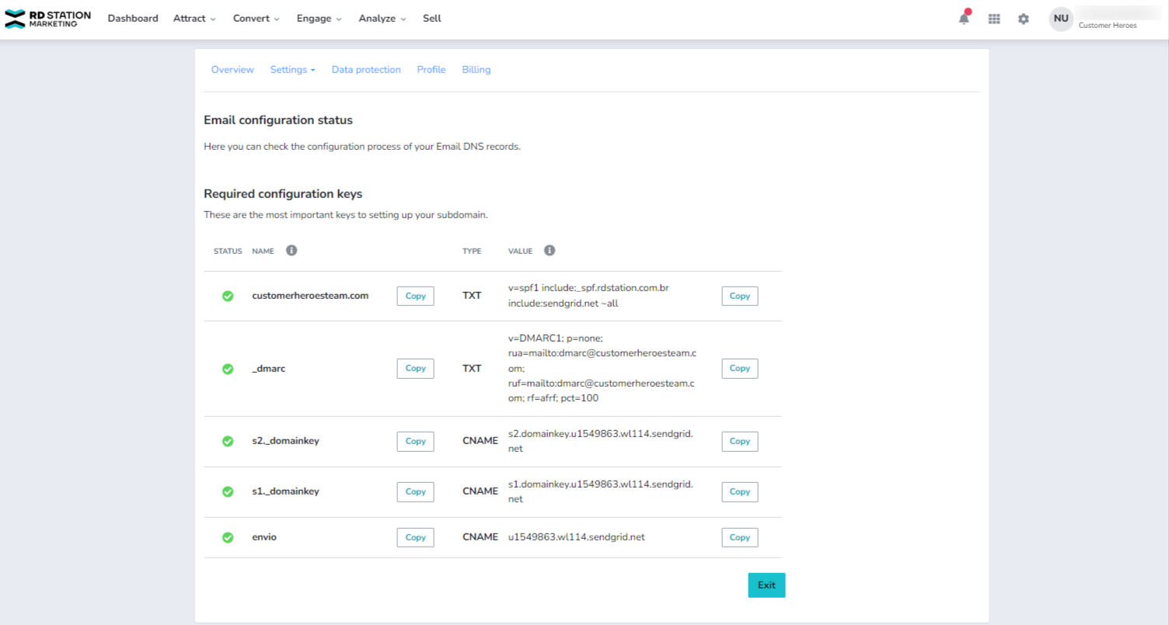Expand the Engage menu
Viewport: 1169px width, 625px height.
[319, 19]
